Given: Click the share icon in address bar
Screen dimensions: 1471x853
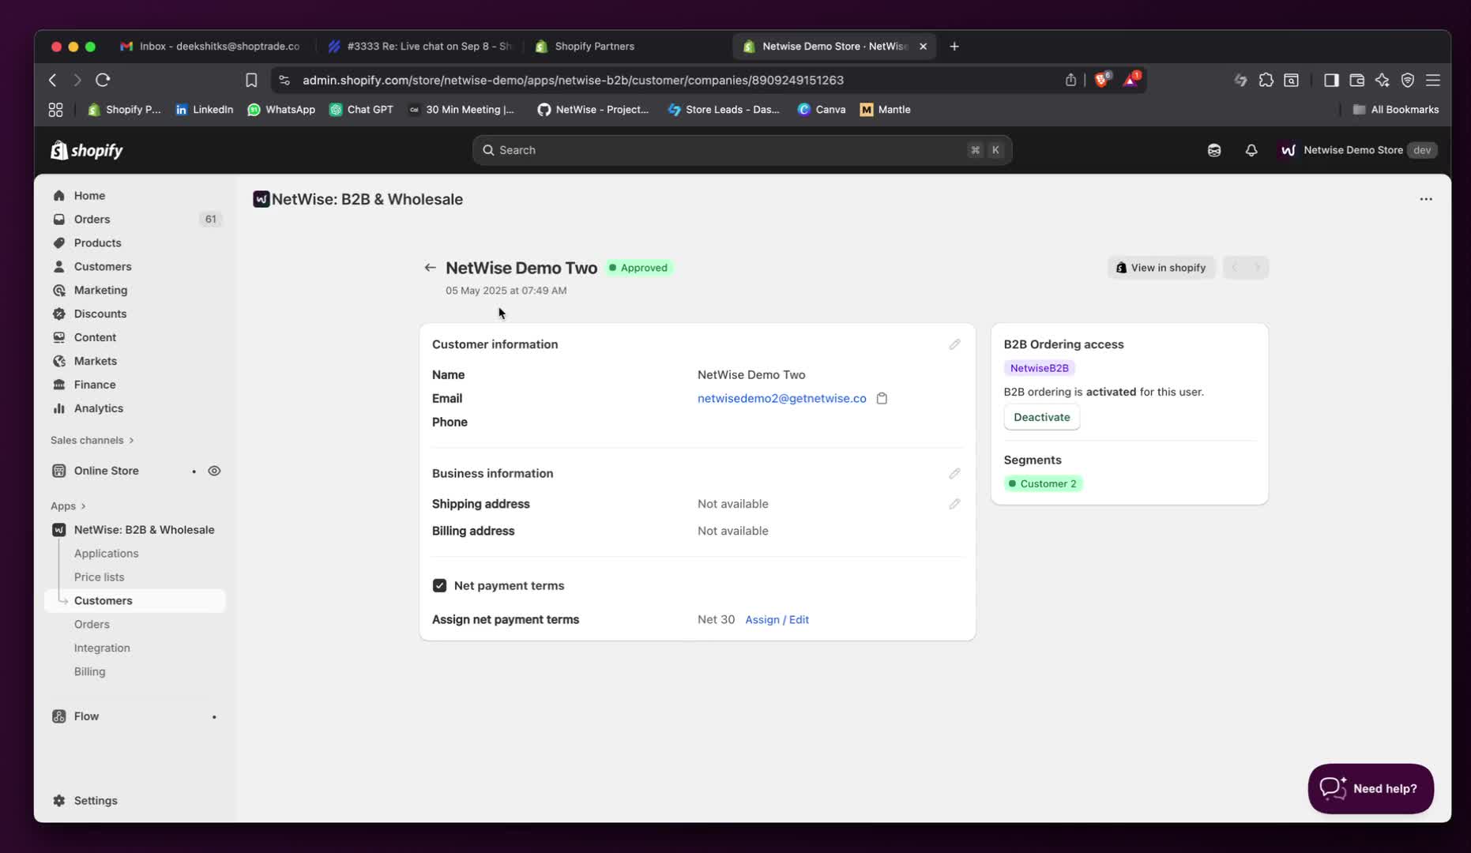Looking at the screenshot, I should (x=1070, y=80).
